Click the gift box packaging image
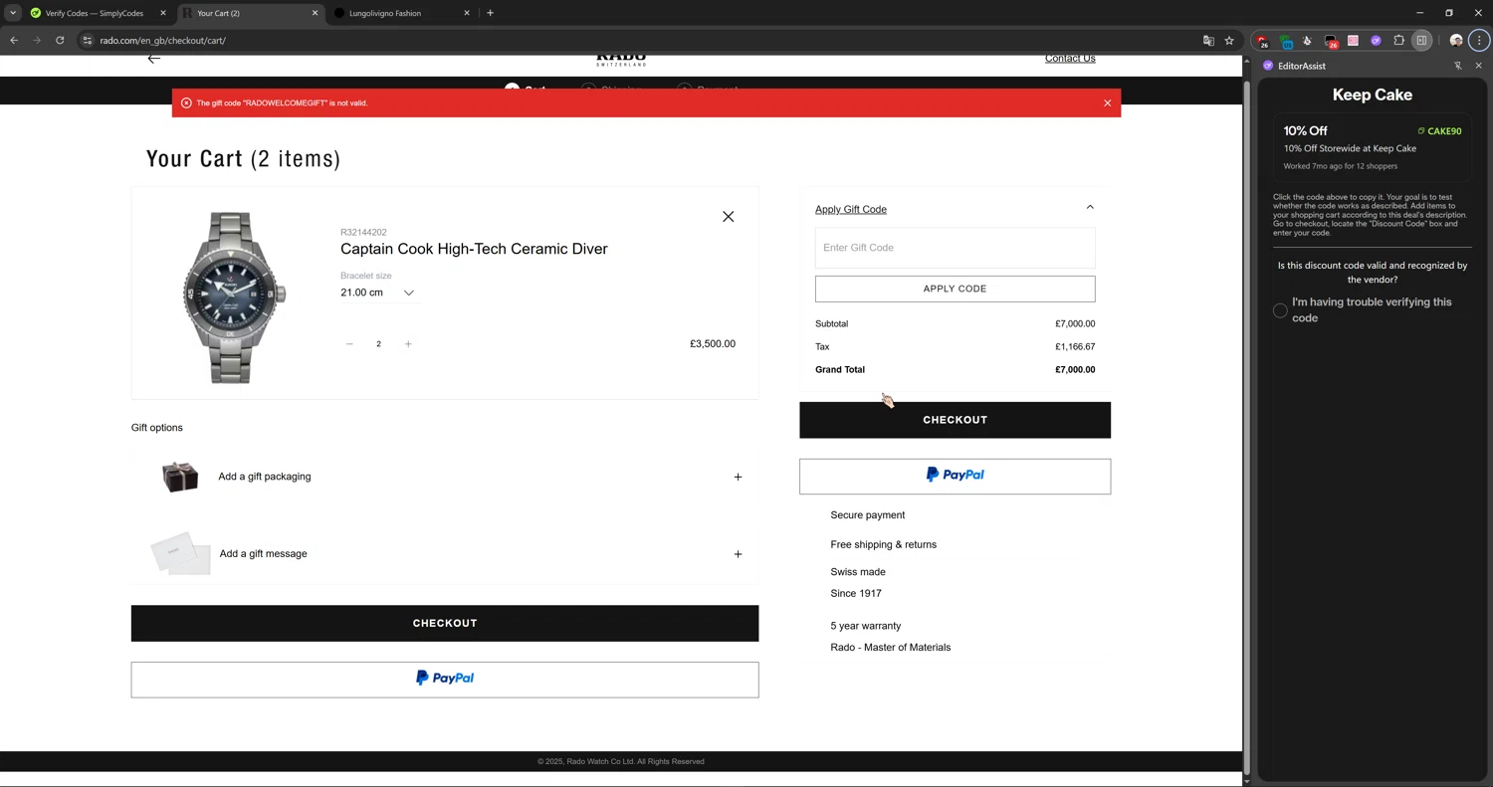The image size is (1493, 787). (x=180, y=478)
